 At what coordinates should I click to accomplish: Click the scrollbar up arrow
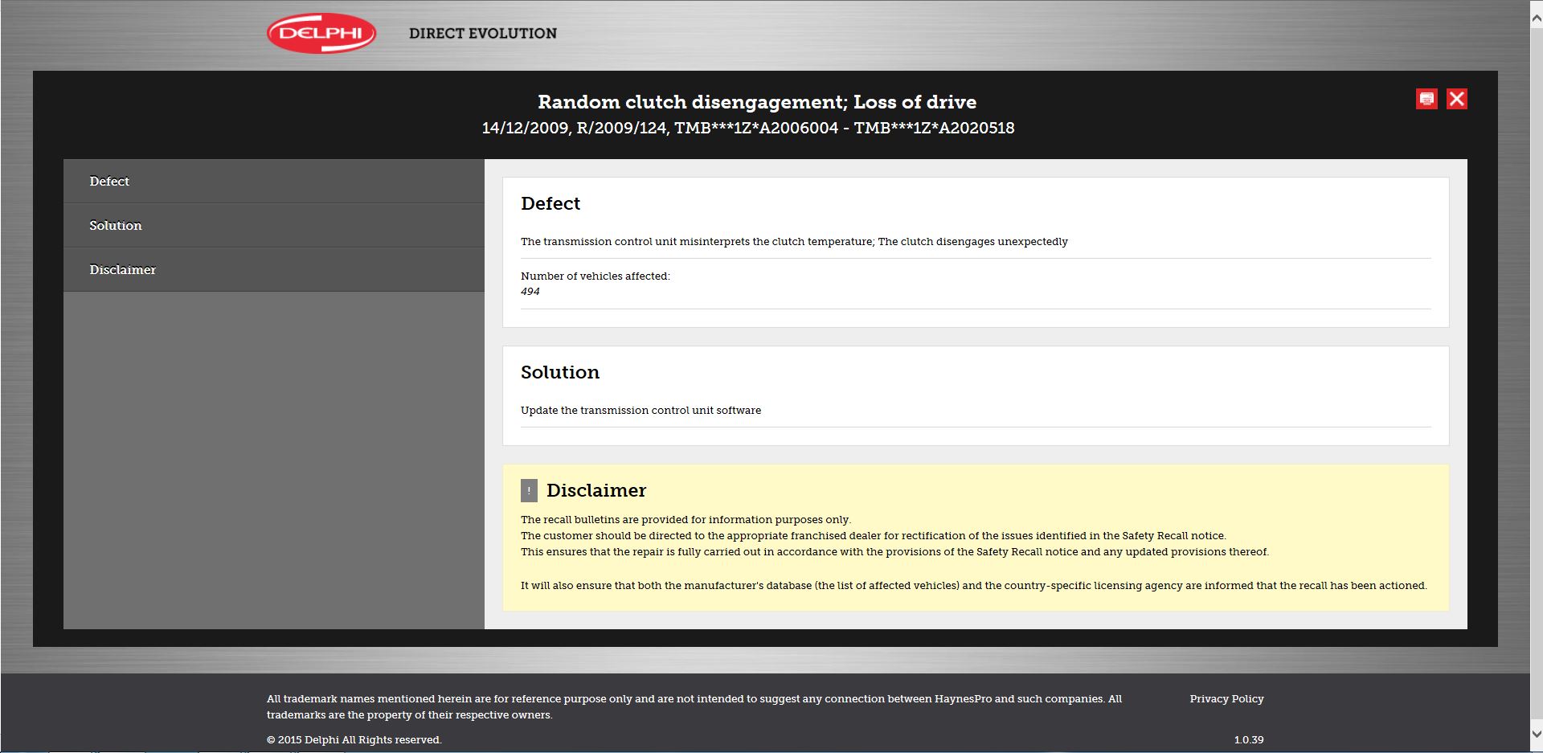click(1536, 7)
